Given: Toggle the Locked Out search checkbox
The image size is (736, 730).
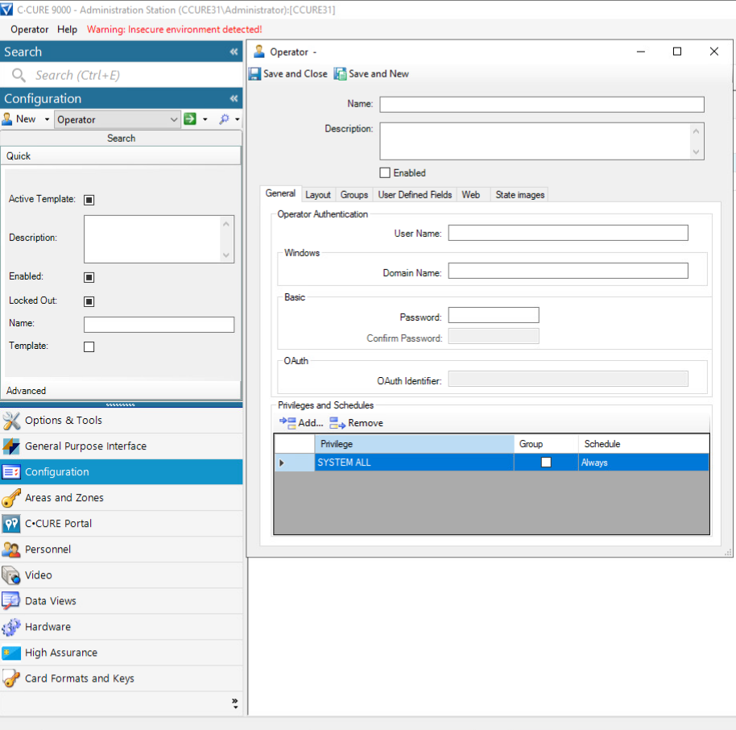Looking at the screenshot, I should click(89, 301).
